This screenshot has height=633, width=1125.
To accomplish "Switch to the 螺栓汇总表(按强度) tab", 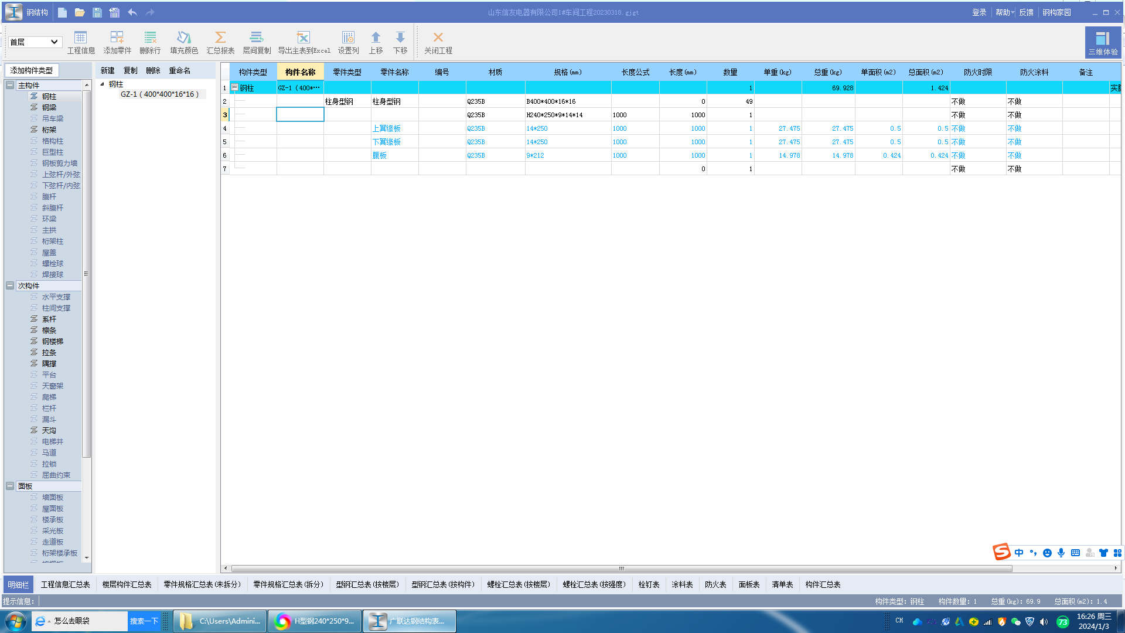I will tap(594, 585).
